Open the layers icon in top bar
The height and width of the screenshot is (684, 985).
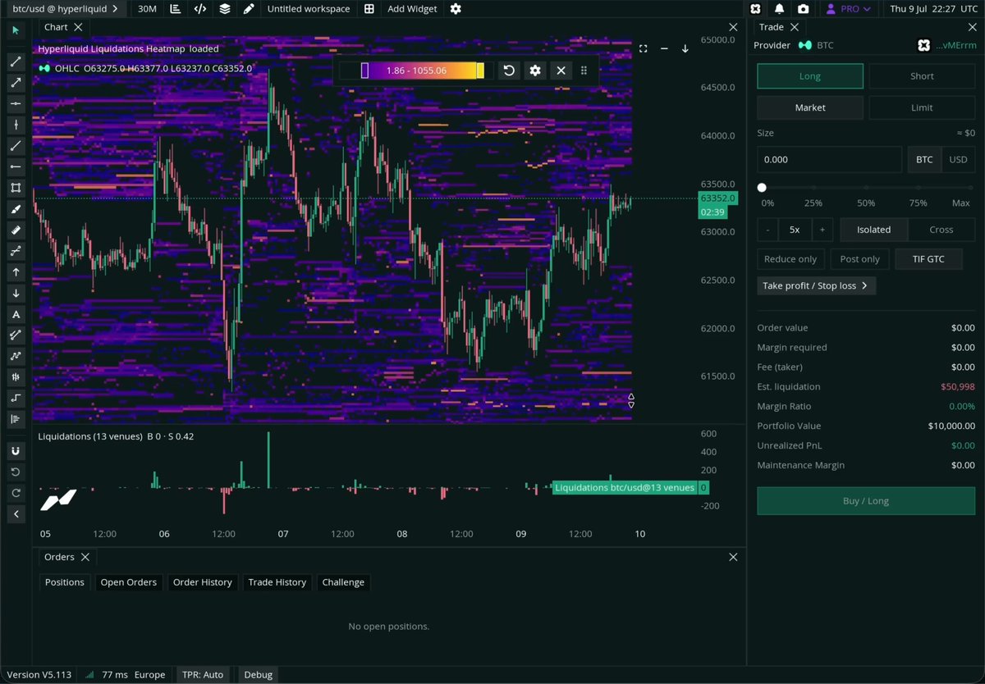[x=224, y=9]
